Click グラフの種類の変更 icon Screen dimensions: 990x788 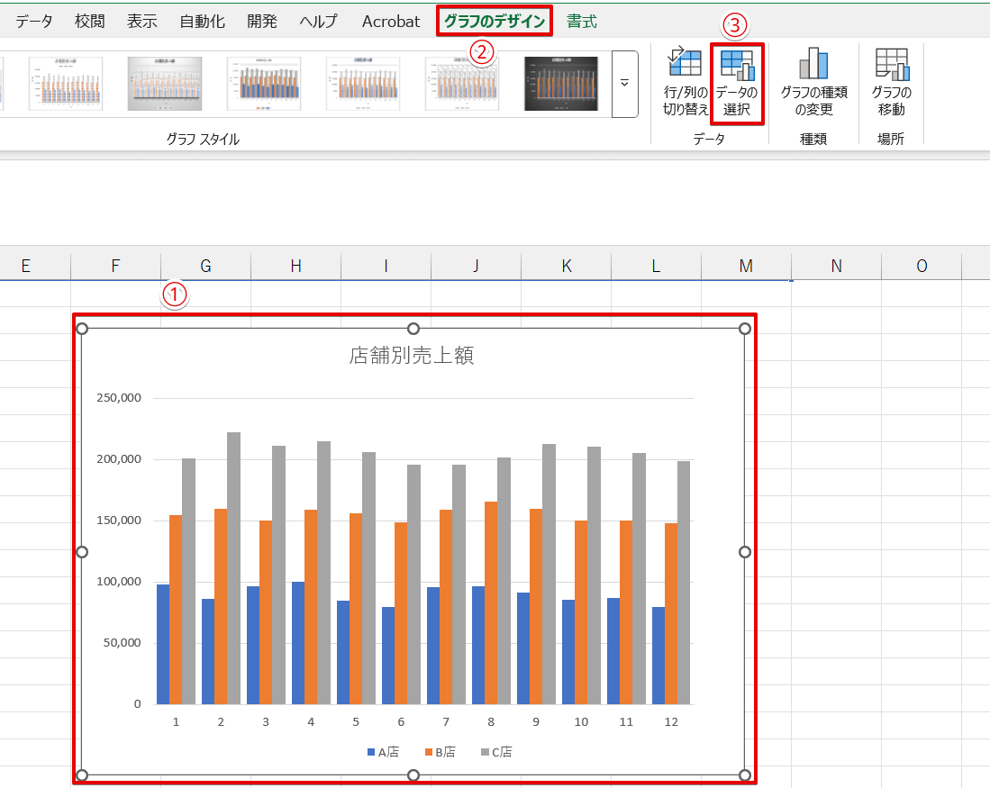[x=813, y=65]
